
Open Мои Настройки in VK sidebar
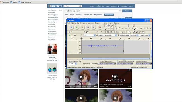pos(53,34)
